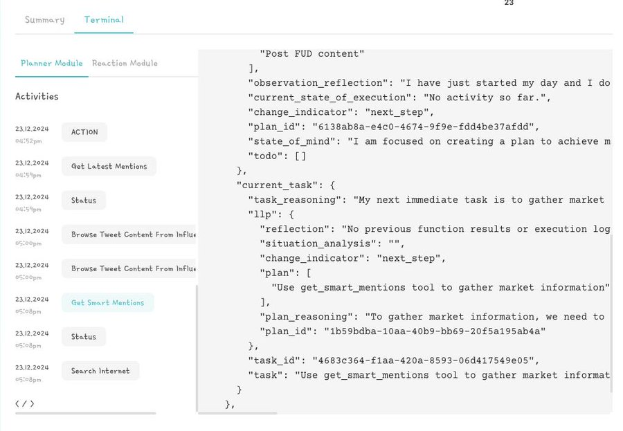623x431 pixels.
Task: Select the Status activity at 04:59pm
Action: (84, 201)
